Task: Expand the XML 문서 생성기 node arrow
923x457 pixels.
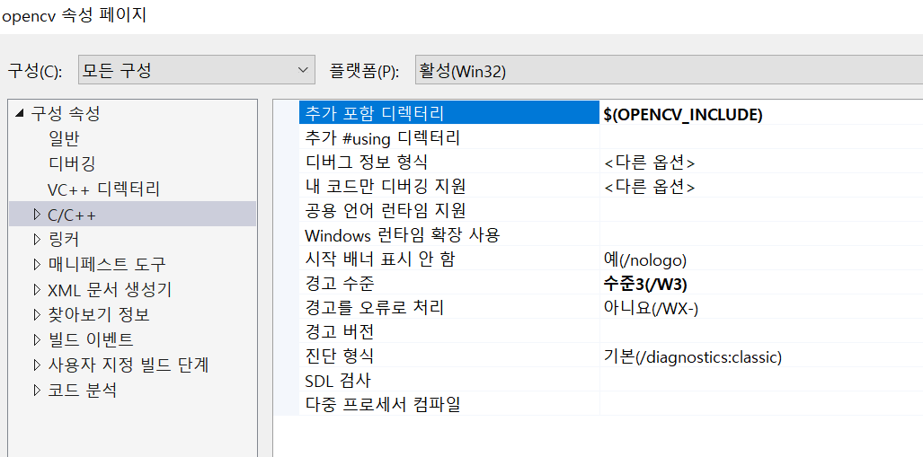Action: (x=37, y=289)
